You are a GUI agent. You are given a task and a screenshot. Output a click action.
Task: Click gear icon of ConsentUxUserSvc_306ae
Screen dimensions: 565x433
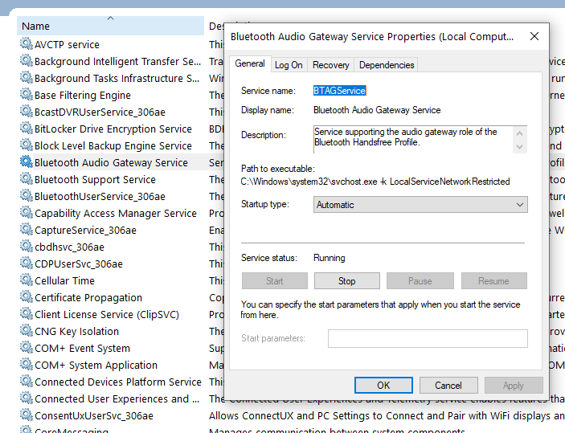27,415
